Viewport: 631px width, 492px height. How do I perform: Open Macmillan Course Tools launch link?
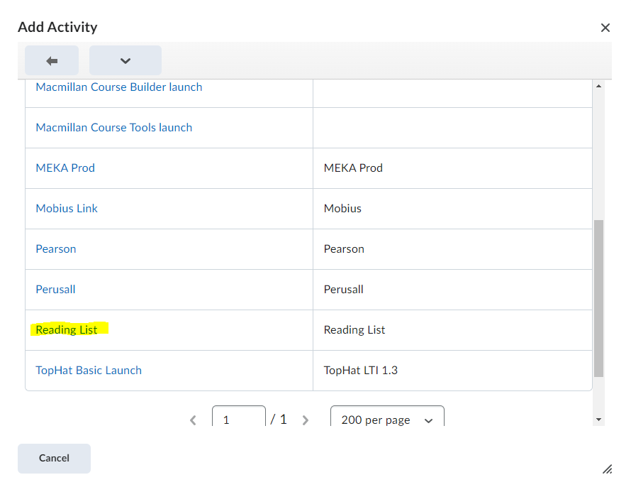(114, 127)
